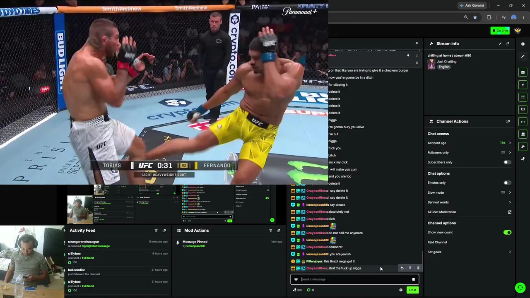Toggle the Subscribers only switch
The height and width of the screenshot is (298, 530).
coord(507,162)
